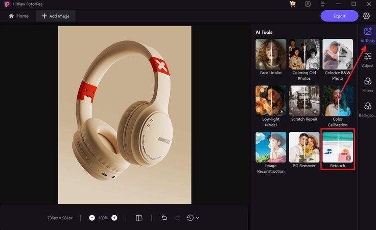Go to Home
The height and width of the screenshot is (230, 376).
point(19,16)
